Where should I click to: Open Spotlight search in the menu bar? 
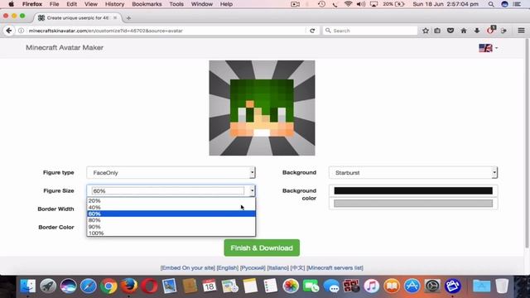(491, 4)
